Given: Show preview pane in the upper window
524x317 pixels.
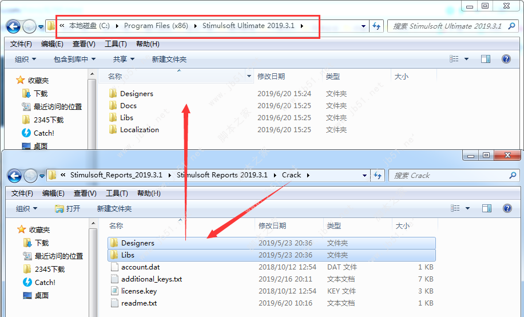Looking at the screenshot, I should point(486,59).
